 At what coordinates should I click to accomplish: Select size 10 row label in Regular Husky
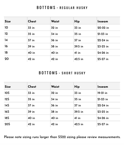tap(6, 27)
